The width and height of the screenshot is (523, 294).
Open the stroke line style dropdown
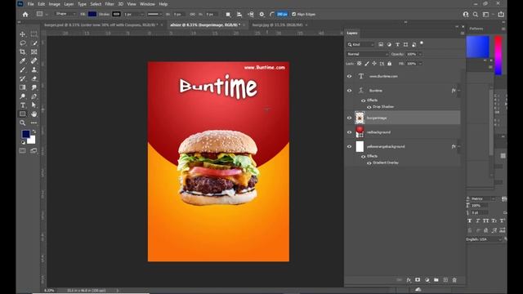click(154, 15)
